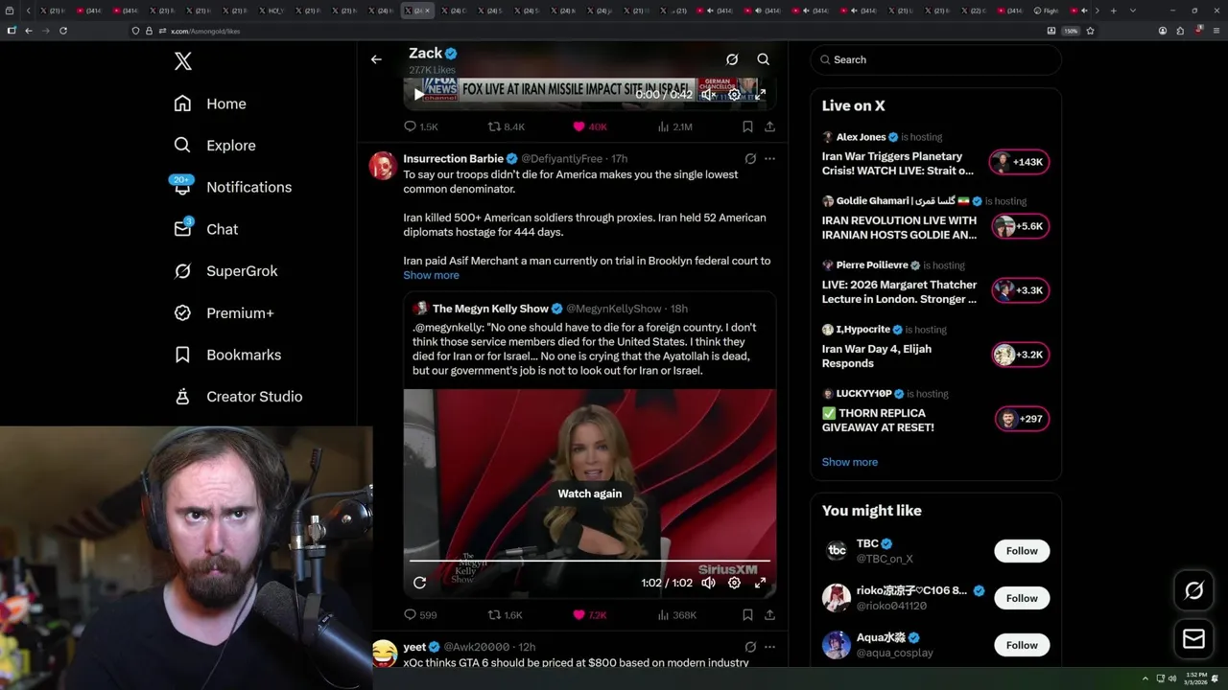
Task: Open replies on post with 1.5K comments
Action: click(x=420, y=126)
